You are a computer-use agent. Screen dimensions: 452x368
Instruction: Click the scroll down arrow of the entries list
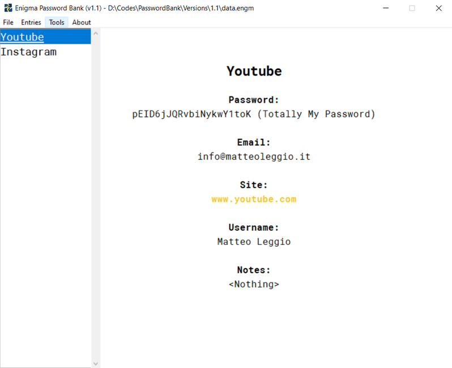96,363
